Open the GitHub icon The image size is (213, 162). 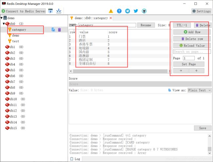click(x=144, y=11)
